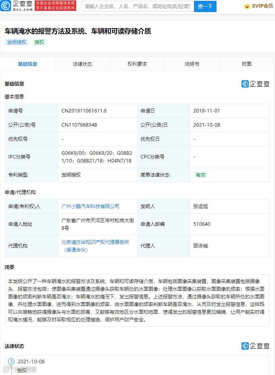Click the 查一下 search button

click(205, 6)
